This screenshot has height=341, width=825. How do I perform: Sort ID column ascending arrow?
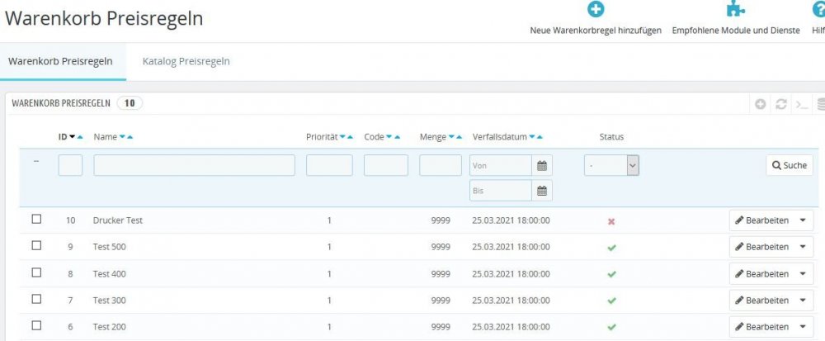tap(80, 137)
